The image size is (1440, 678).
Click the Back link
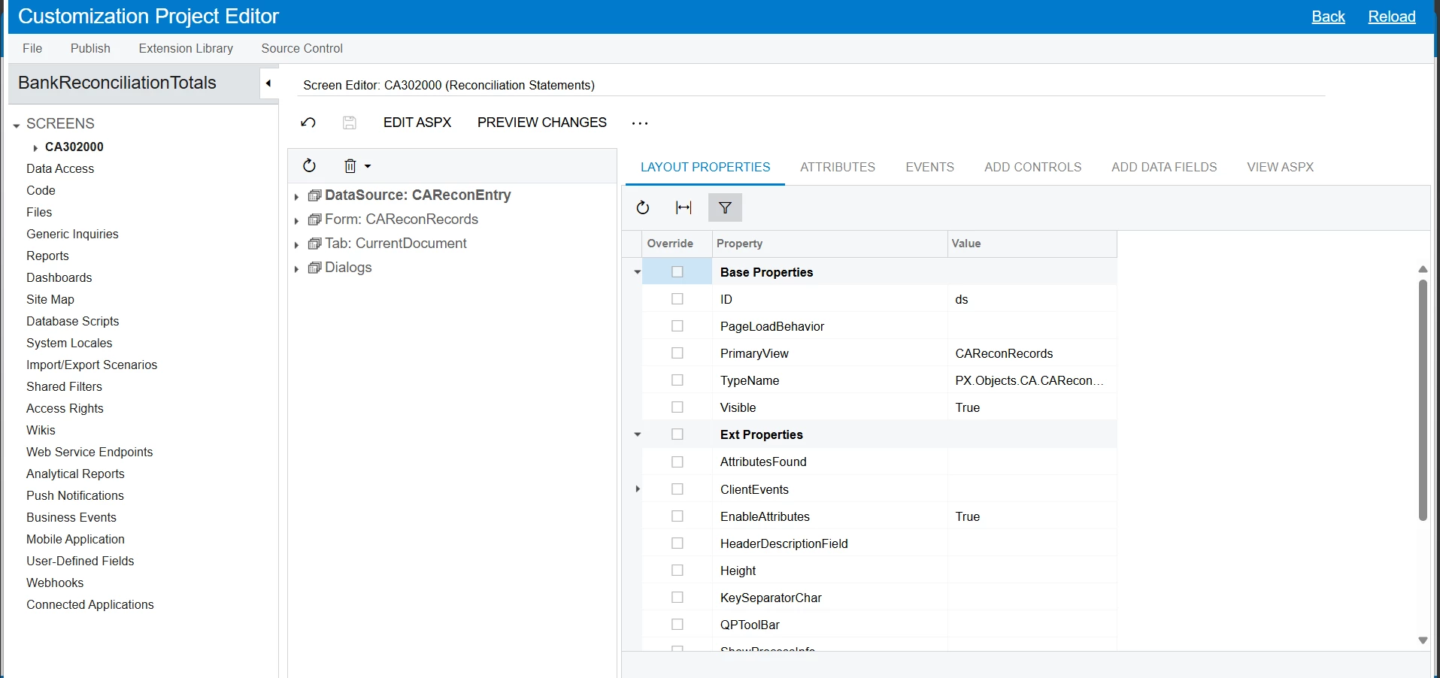click(1328, 17)
